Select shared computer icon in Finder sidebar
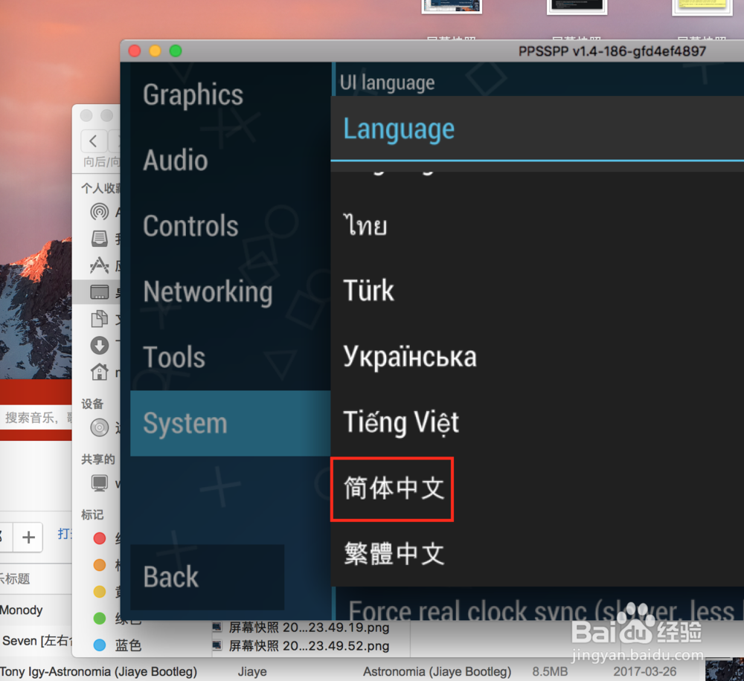This screenshot has height=681, width=744. point(99,483)
